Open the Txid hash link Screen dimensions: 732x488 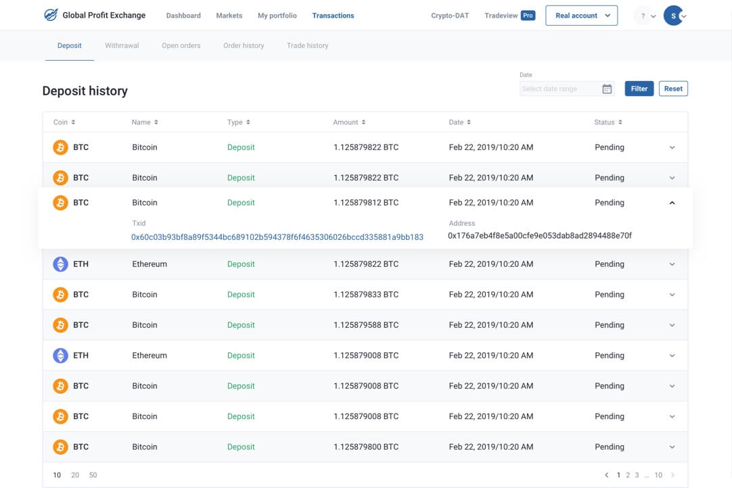click(277, 237)
